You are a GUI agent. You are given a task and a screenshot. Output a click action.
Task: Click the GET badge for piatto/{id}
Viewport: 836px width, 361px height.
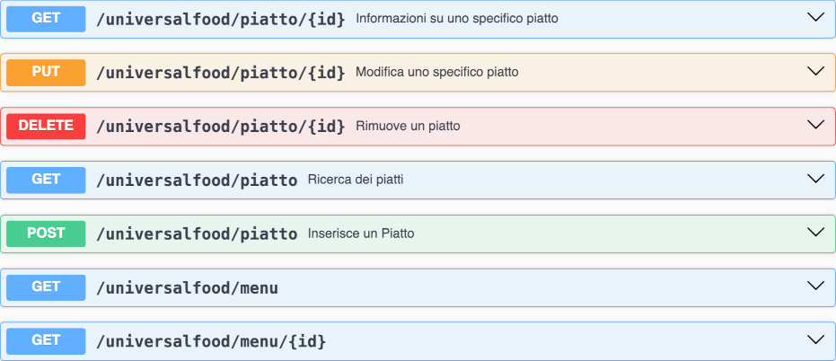tap(46, 18)
